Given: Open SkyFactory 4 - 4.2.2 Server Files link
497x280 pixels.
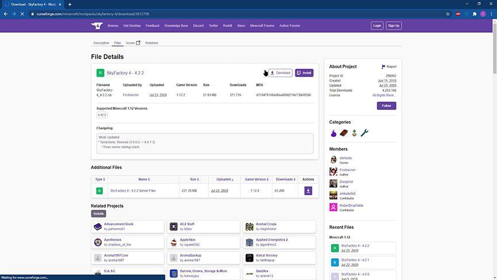Looking at the screenshot, I should pyautogui.click(x=133, y=190).
